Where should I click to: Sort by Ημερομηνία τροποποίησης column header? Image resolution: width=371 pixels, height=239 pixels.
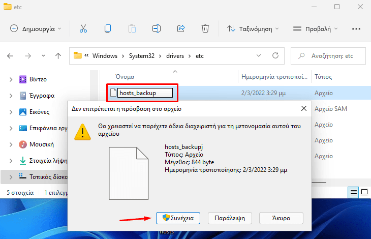tap(274, 77)
